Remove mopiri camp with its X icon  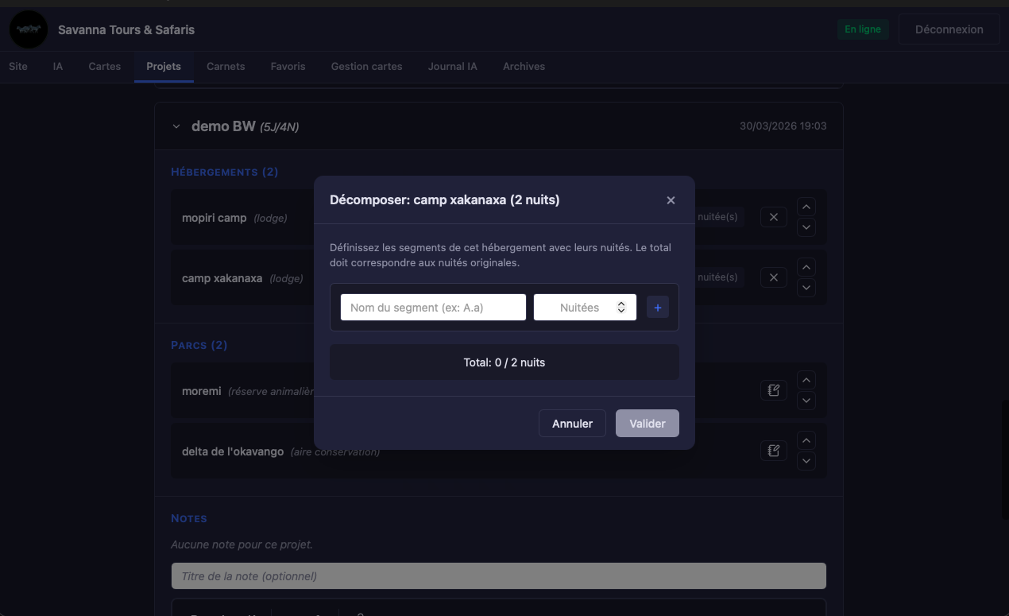pos(773,217)
